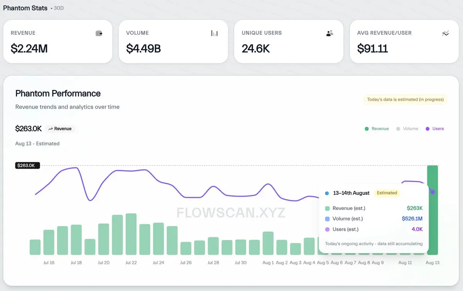Viewport: 463px width, 291px height.
Task: Click the Revenue (est.) green swatch in tooltip
Action: [x=328, y=208]
